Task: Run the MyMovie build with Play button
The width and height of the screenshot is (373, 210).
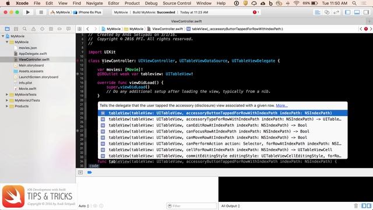Action: pyautogui.click(x=28, y=12)
